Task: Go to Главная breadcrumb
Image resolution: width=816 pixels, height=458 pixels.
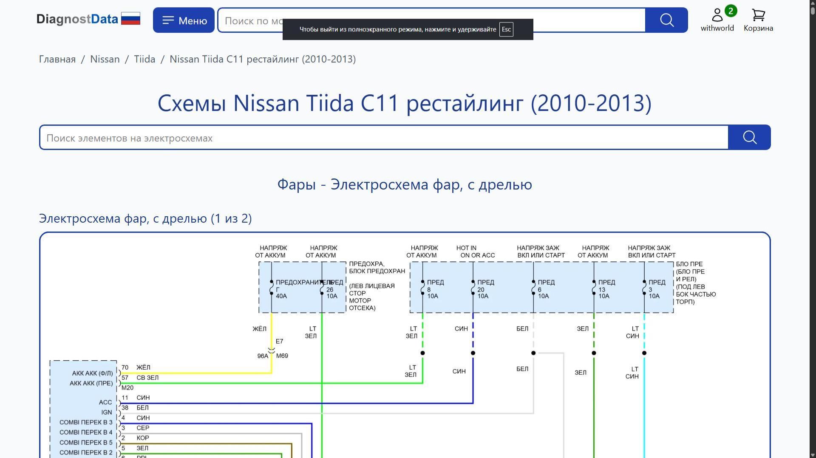Action: click(57, 59)
